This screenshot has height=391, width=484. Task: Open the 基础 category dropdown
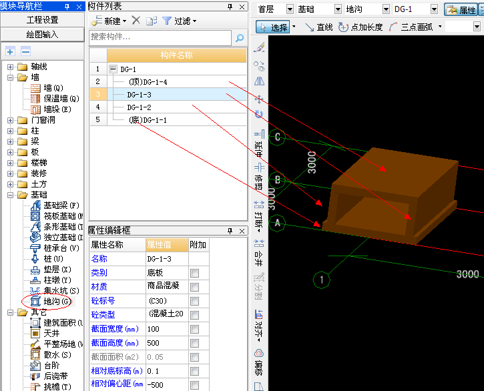coord(338,9)
